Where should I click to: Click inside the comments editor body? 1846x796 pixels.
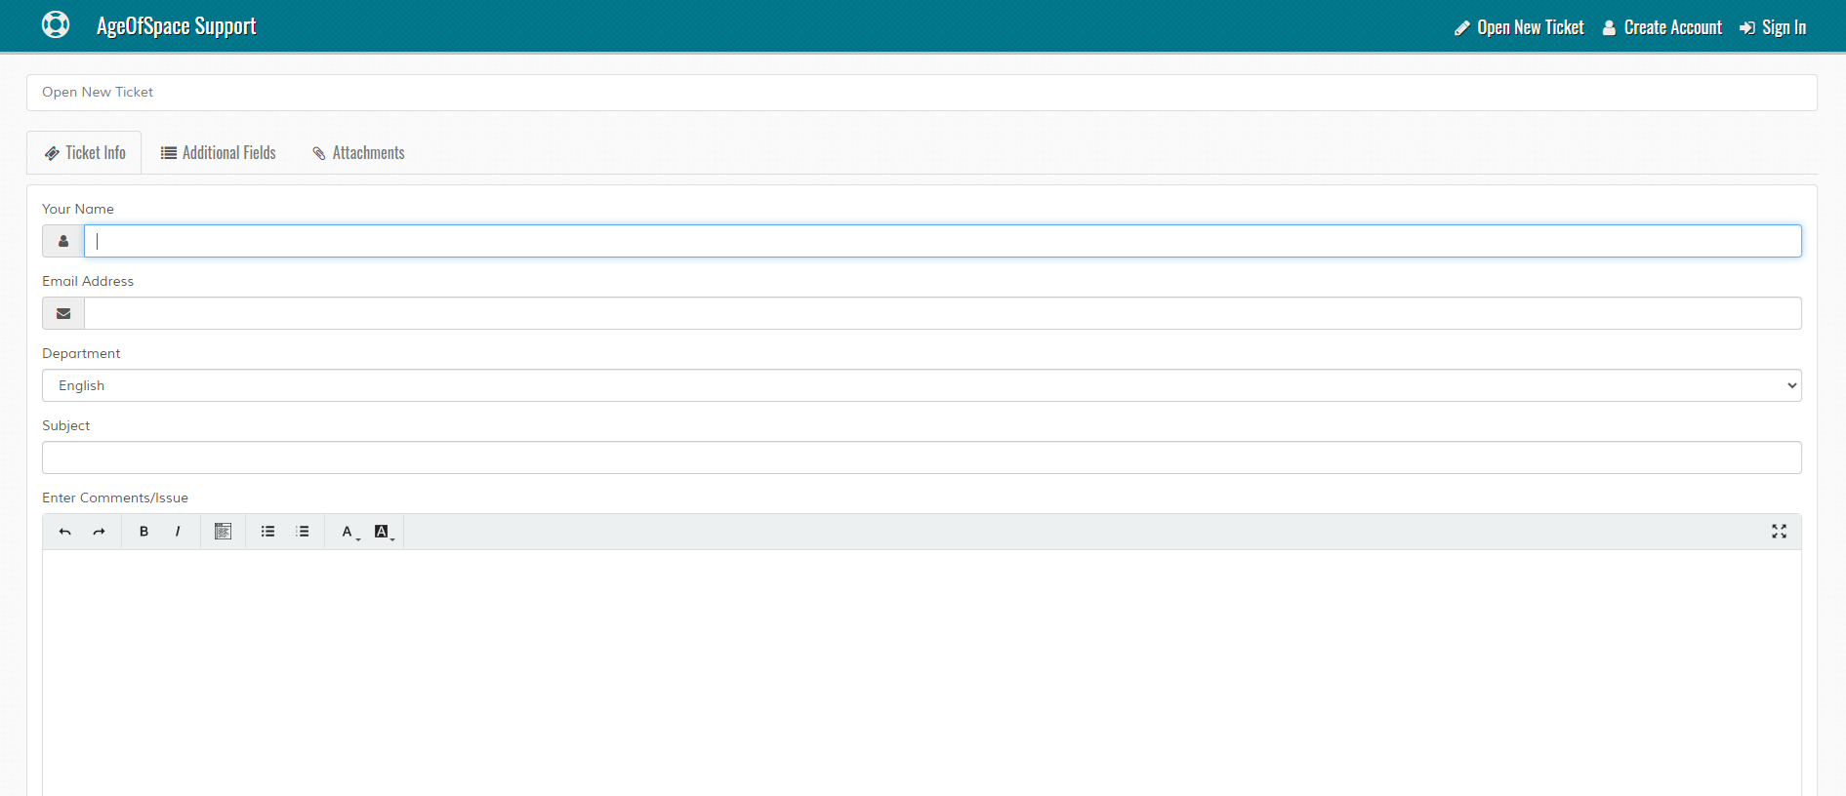[922, 673]
